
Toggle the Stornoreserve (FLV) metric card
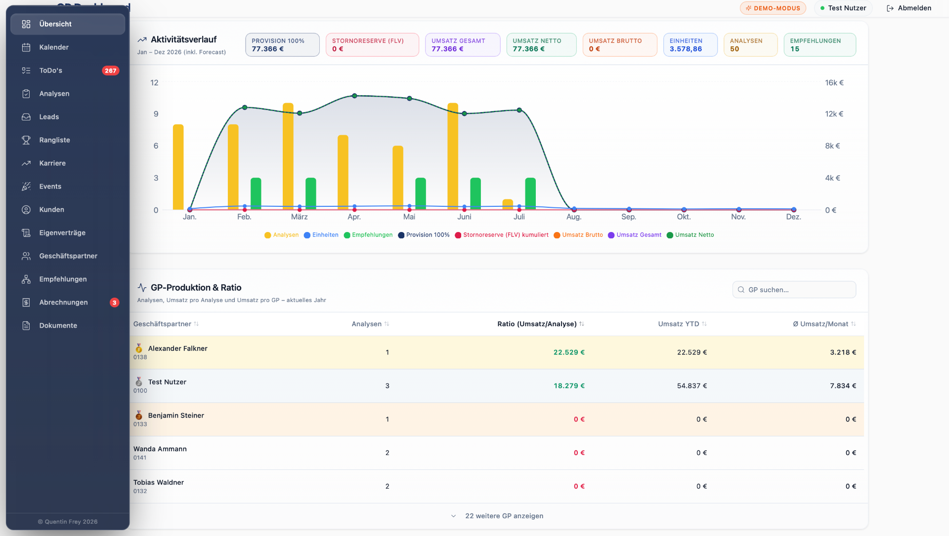pyautogui.click(x=372, y=45)
